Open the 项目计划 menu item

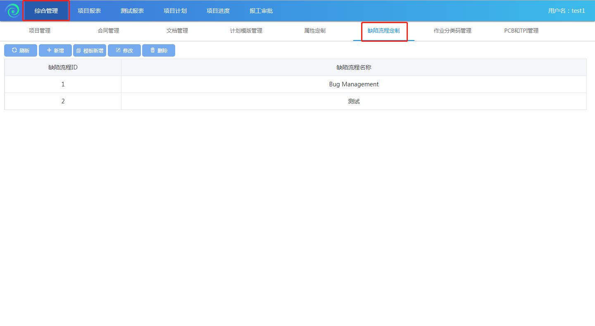click(175, 11)
